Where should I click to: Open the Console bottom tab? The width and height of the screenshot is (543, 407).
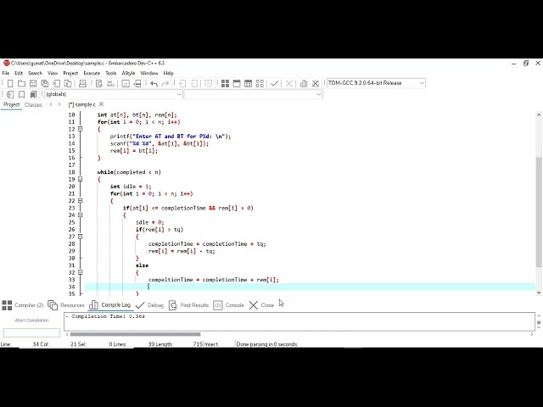click(228, 305)
